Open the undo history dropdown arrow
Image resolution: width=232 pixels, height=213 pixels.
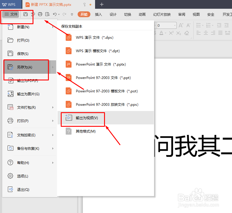(x=59, y=14)
